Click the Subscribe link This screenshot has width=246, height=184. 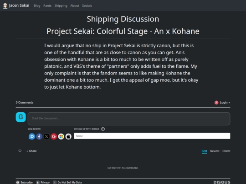(x=25, y=182)
